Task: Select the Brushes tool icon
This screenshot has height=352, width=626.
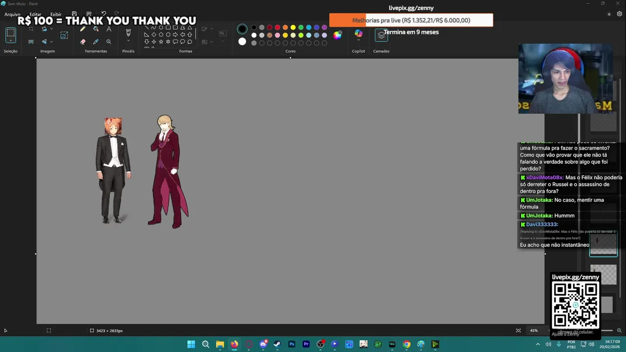Action: pos(128,32)
